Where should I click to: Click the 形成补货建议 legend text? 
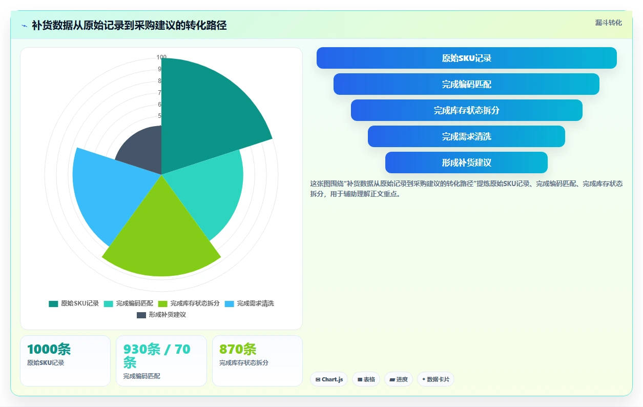tap(168, 315)
